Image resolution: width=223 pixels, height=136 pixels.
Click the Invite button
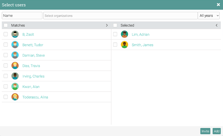205,131
